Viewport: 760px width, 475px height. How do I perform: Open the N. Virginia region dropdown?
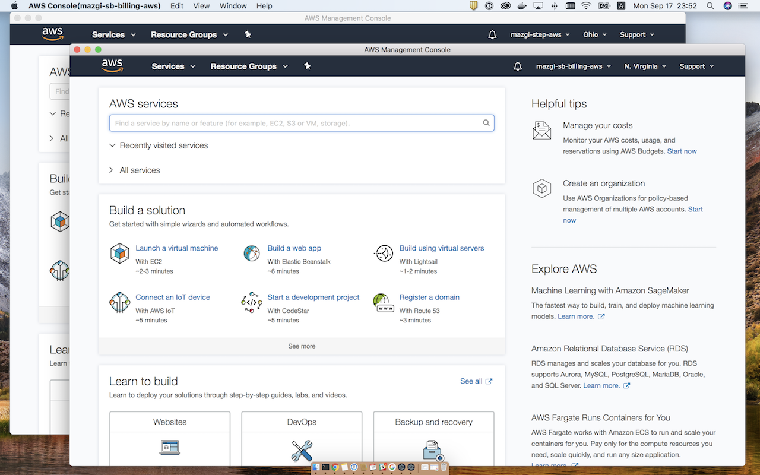coord(645,66)
